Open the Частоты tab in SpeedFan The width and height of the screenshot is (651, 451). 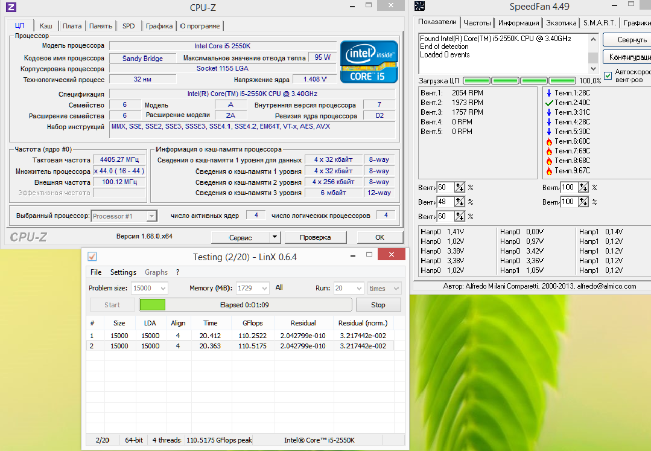[477, 22]
